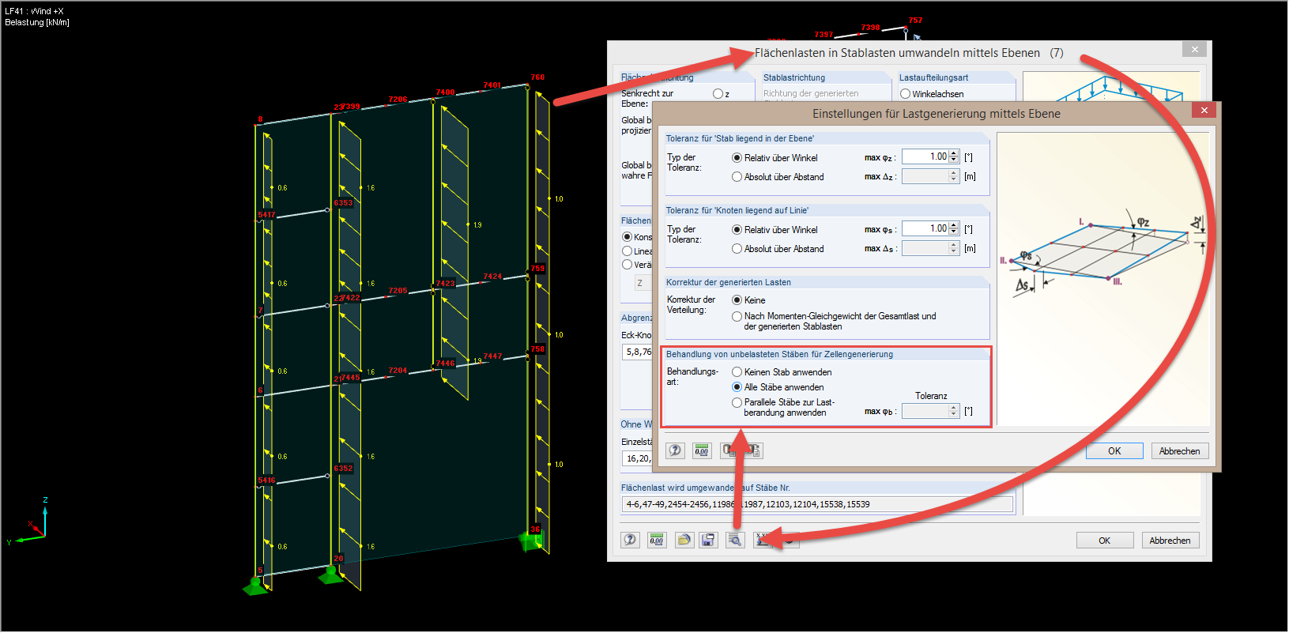Viewport: 1289px width, 633px height.
Task: Click Abbrechen in Einstellungen dialog
Action: click(x=1179, y=450)
